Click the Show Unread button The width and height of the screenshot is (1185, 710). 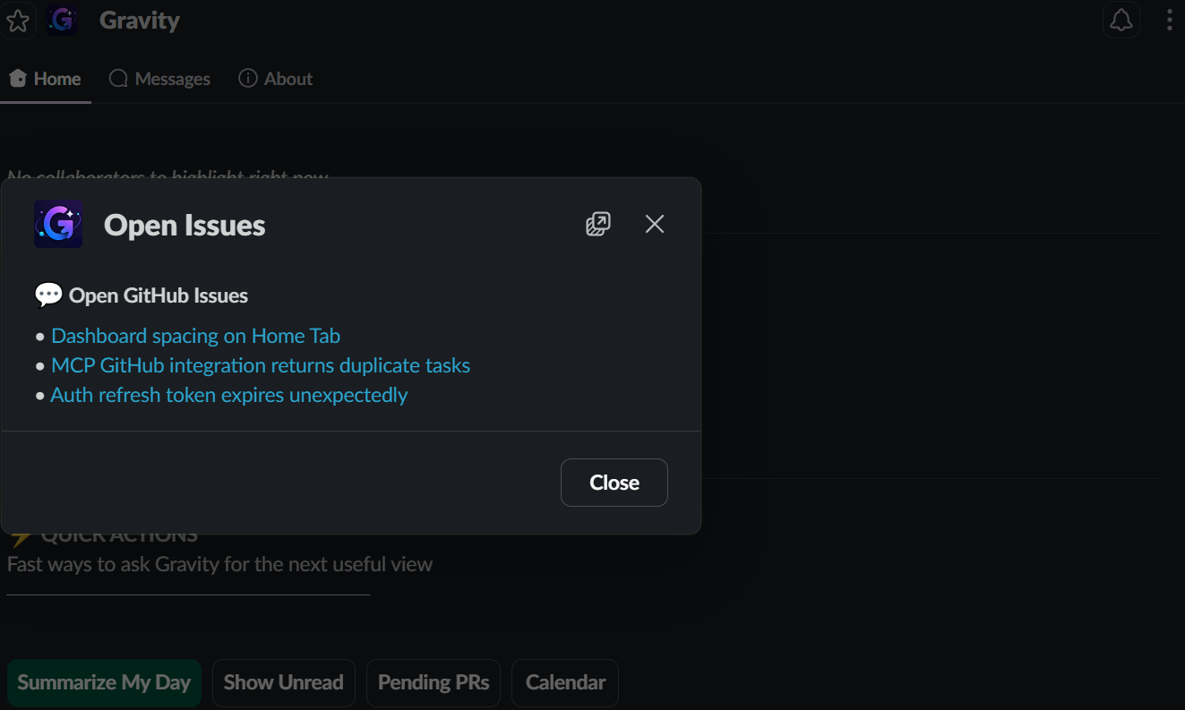[x=284, y=683]
